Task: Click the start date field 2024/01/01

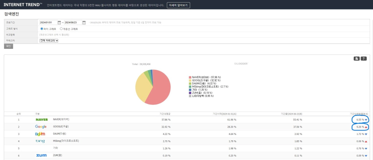Action: pyautogui.click(x=48, y=23)
